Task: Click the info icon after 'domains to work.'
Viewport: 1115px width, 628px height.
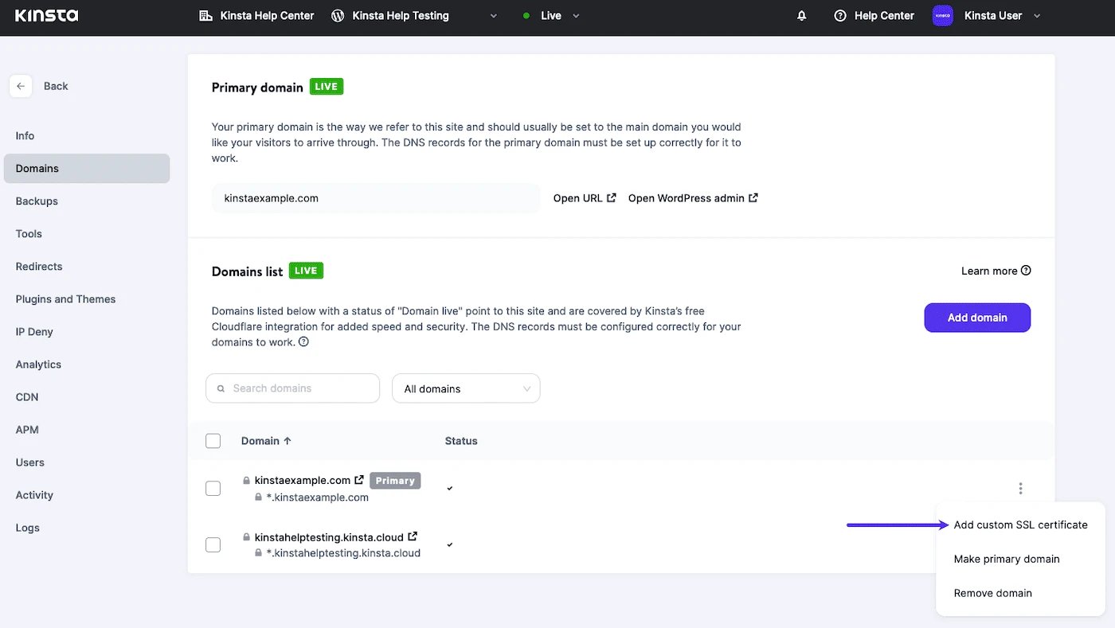Action: click(x=303, y=342)
